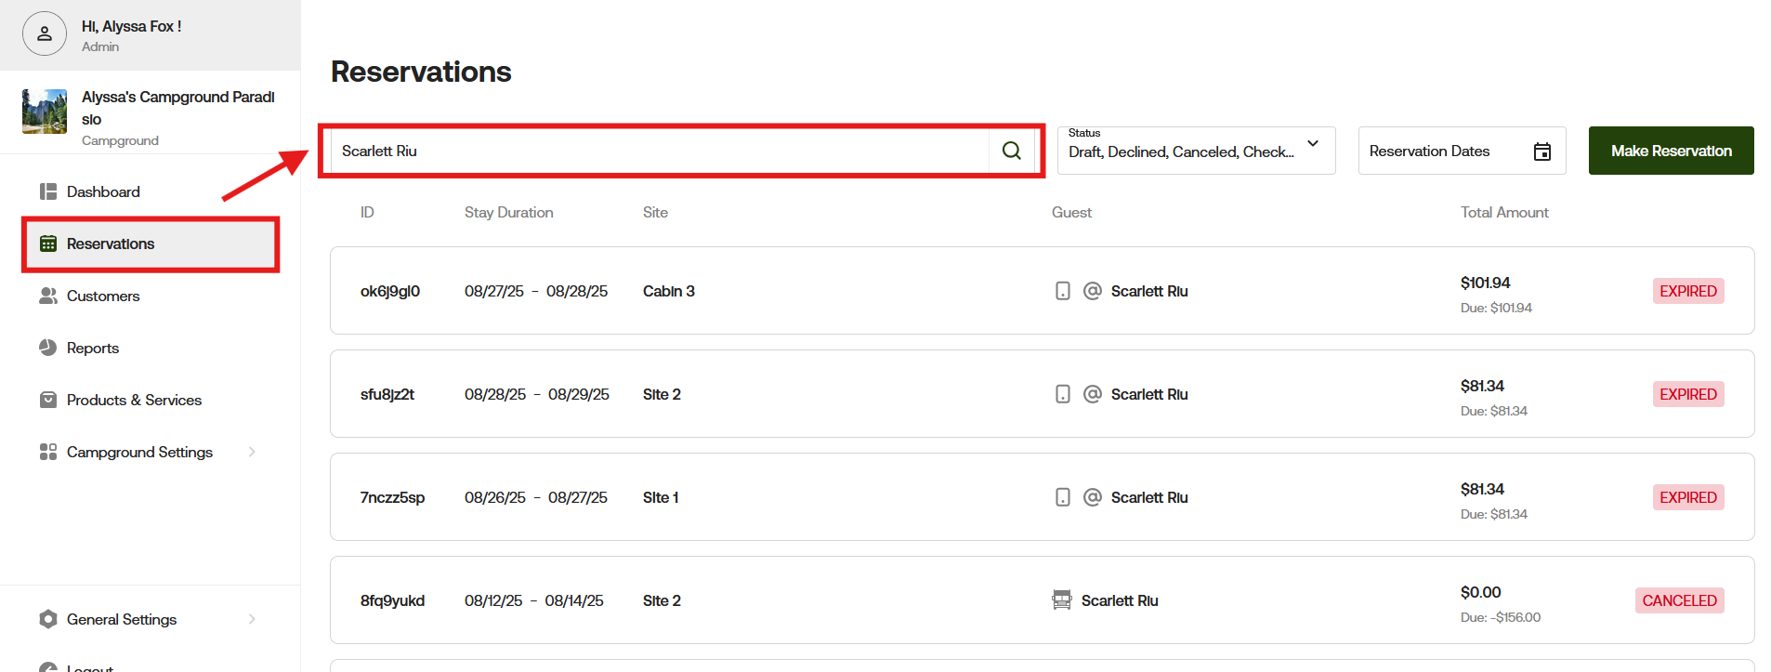
Task: Click Scarlett Riu in sfu8jz2t row
Action: click(x=1149, y=394)
